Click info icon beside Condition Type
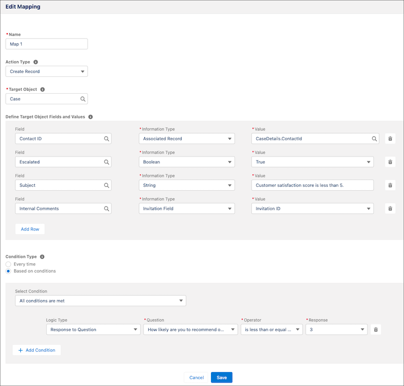This screenshot has width=404, height=386. pos(42,256)
